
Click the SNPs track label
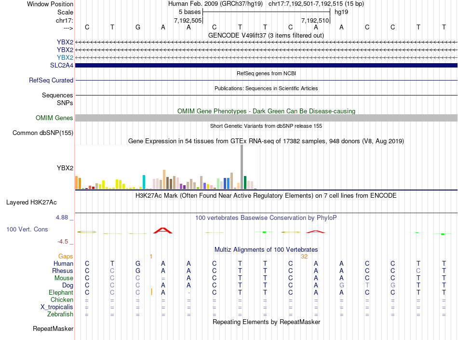65,103
